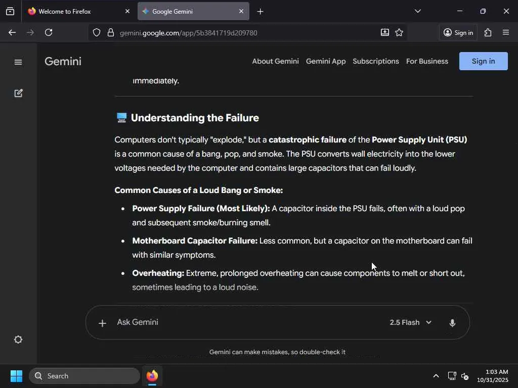Go to the Subscriptions link
The image size is (518, 388).
pos(375,61)
